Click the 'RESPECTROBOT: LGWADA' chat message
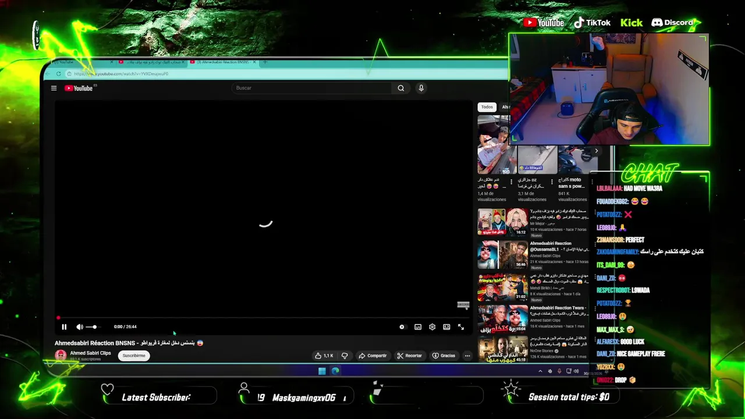Screen dimensions: 745x419 (x=623, y=290)
